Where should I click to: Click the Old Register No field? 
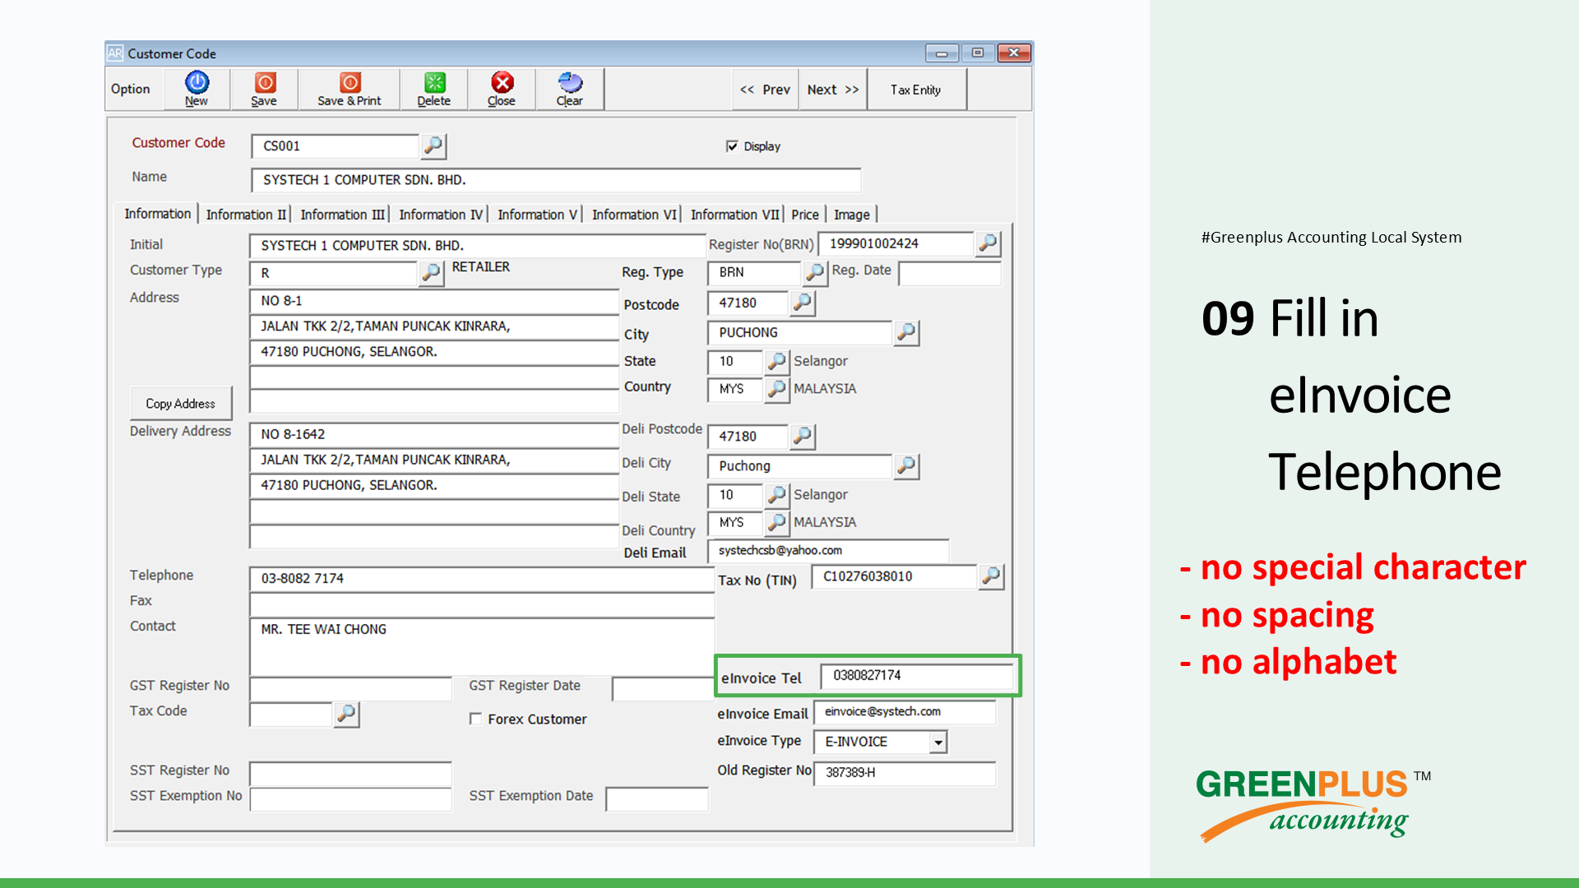tap(905, 773)
